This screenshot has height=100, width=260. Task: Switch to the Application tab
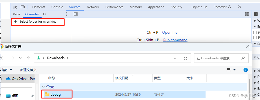click(156, 7)
